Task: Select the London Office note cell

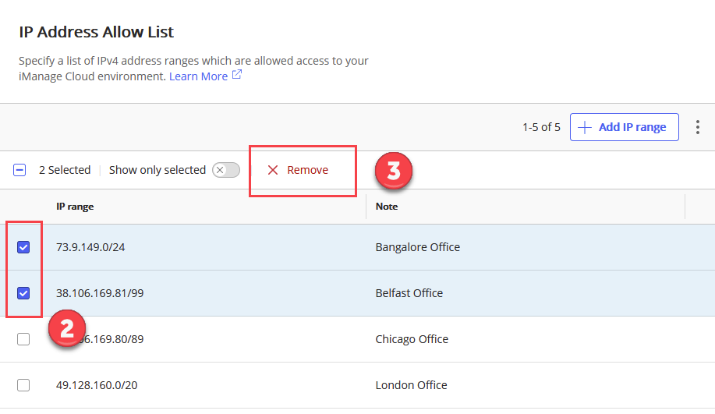Action: click(x=411, y=385)
